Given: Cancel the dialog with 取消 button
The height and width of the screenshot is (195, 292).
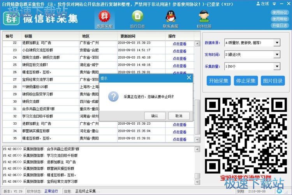Looking at the screenshot, I should click(x=179, y=116).
